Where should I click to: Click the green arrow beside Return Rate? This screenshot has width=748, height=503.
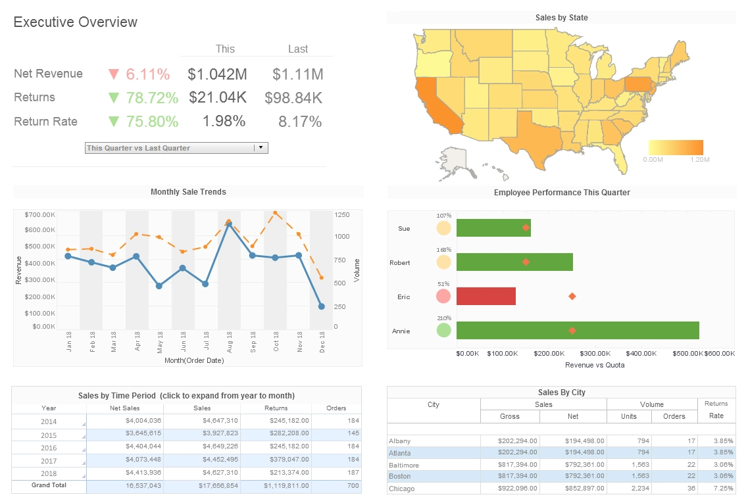coord(113,122)
